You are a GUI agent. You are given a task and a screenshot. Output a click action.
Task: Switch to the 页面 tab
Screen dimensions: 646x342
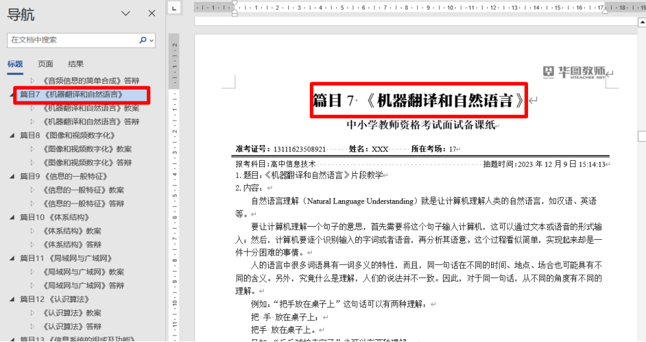(x=45, y=64)
